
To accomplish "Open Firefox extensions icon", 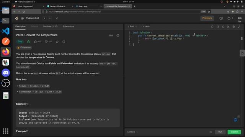I will click(237, 12).
